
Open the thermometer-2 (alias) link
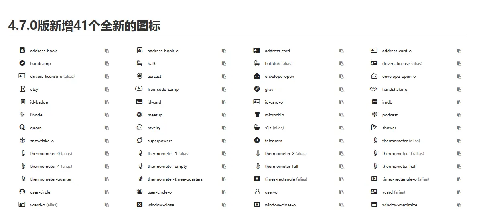[286, 153]
